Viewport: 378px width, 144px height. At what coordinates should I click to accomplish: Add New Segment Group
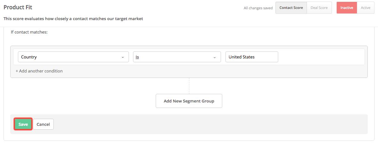189,101
